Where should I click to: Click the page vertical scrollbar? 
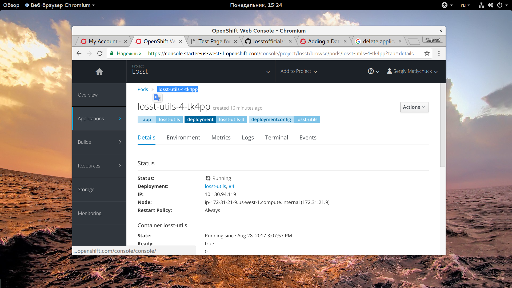[x=443, y=125]
